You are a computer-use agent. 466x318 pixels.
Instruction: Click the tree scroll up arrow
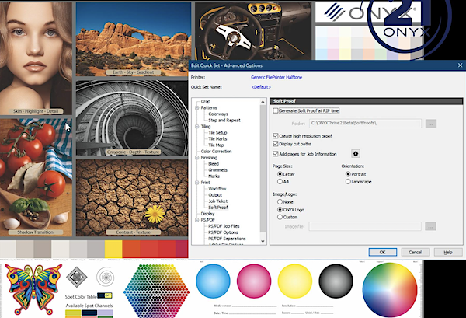(263, 102)
